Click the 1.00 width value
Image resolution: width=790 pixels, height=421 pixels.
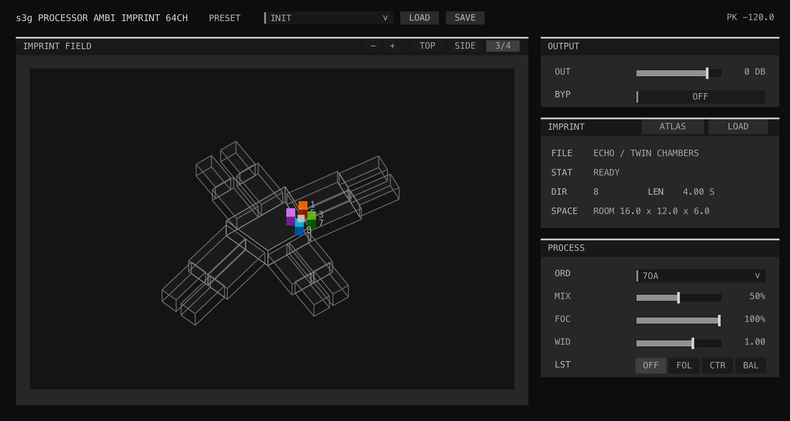[754, 342]
